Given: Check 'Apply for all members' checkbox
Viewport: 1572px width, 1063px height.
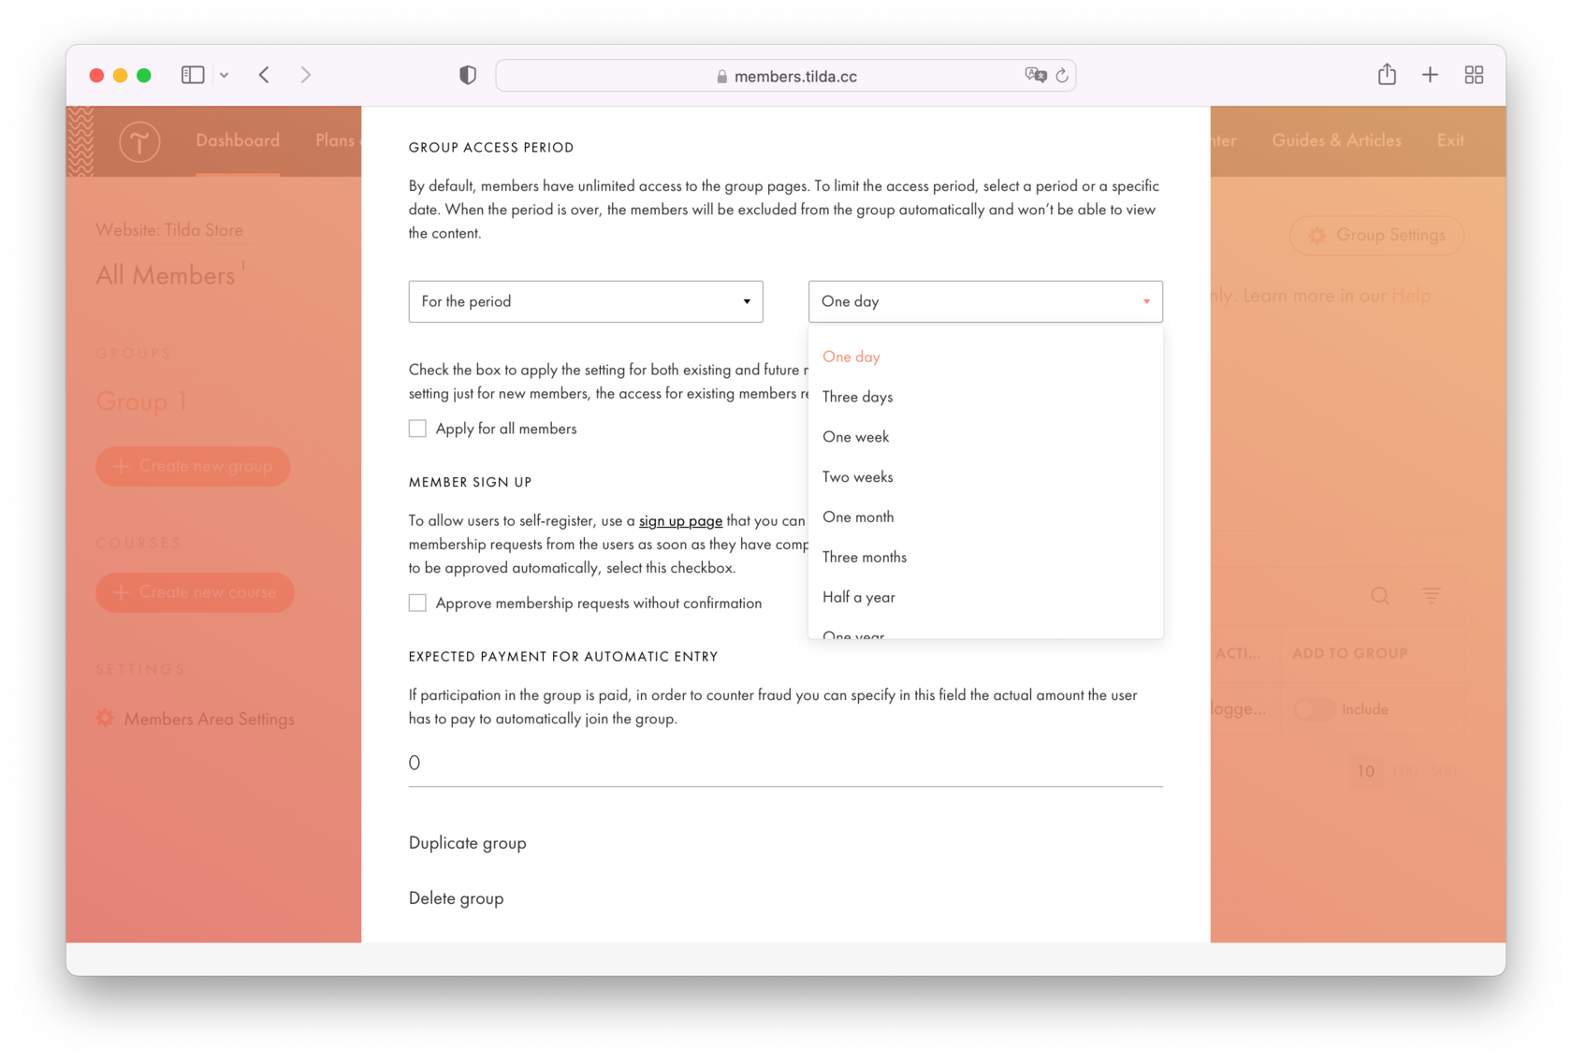Looking at the screenshot, I should (x=417, y=429).
